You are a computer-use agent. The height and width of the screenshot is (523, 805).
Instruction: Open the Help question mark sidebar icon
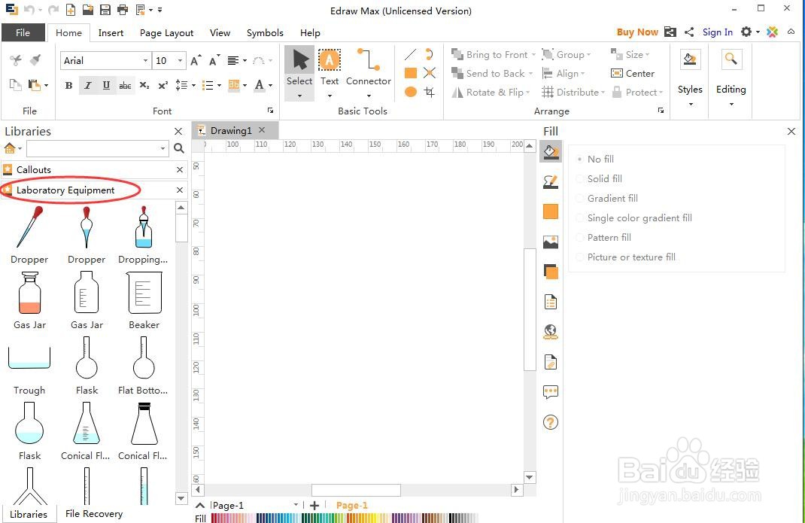551,422
